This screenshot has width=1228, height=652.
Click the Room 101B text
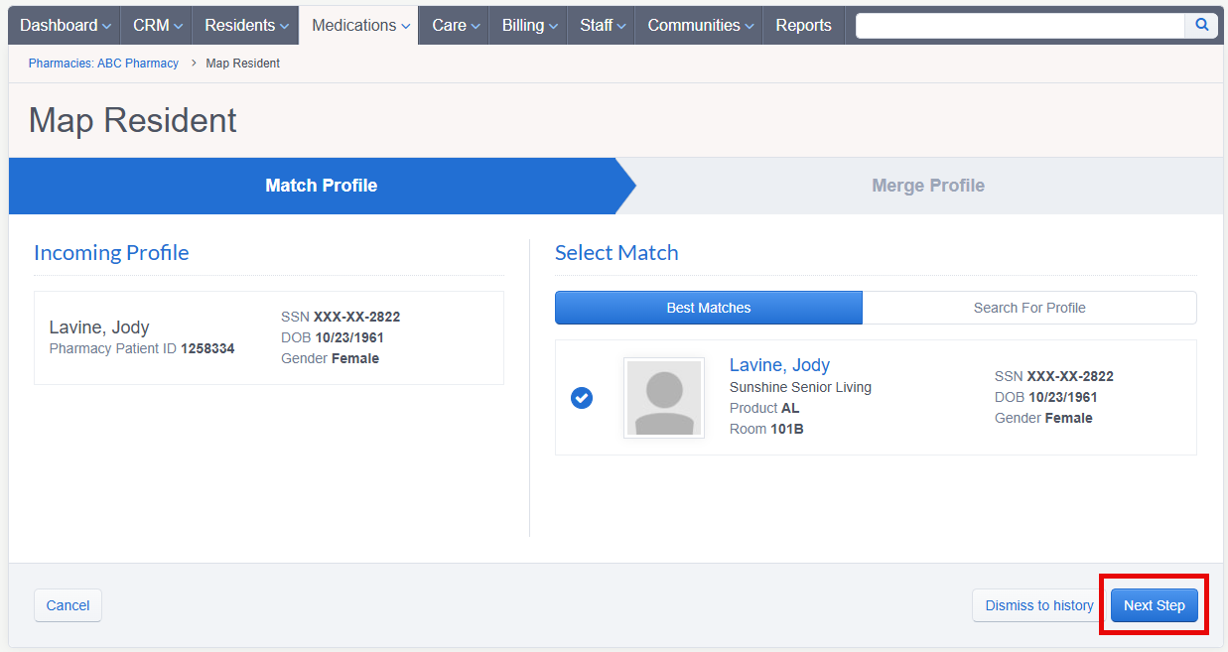766,429
